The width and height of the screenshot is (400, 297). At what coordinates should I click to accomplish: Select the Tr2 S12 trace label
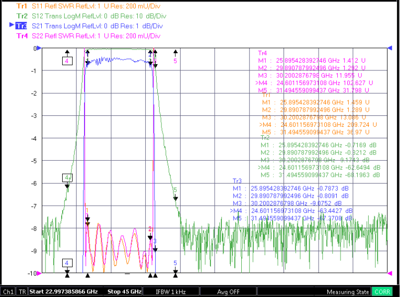[x=22, y=16]
